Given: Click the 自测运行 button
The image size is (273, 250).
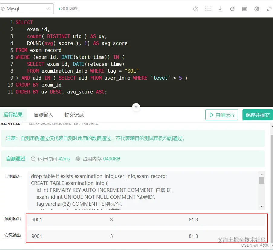Looking at the screenshot, I should [222, 115].
